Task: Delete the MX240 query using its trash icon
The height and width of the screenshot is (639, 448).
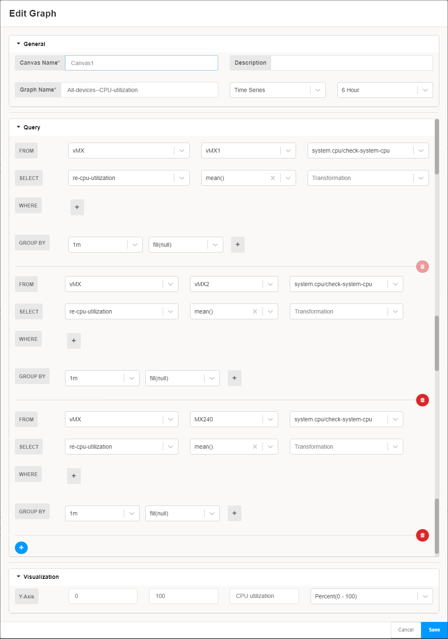Action: pos(422,535)
